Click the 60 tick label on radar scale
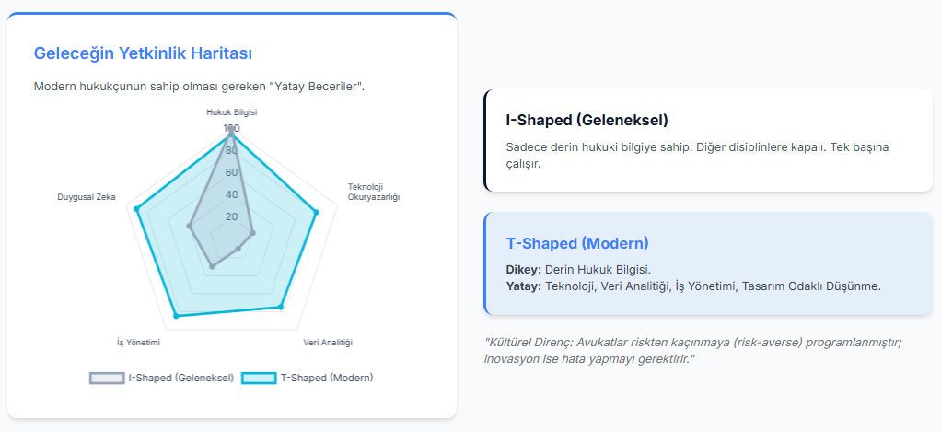 coord(231,172)
